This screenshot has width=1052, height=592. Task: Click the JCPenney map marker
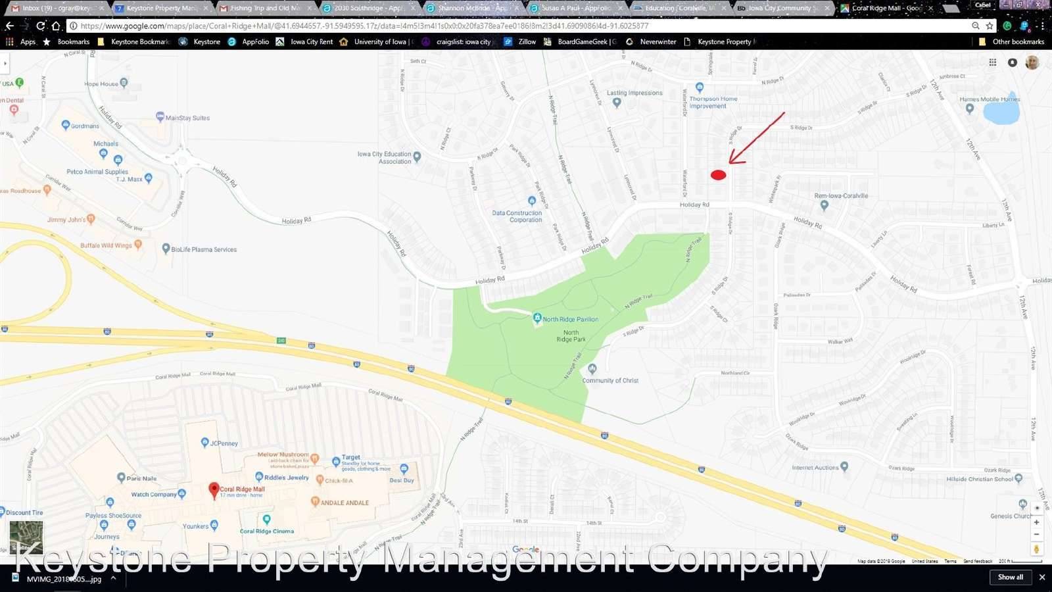(204, 443)
